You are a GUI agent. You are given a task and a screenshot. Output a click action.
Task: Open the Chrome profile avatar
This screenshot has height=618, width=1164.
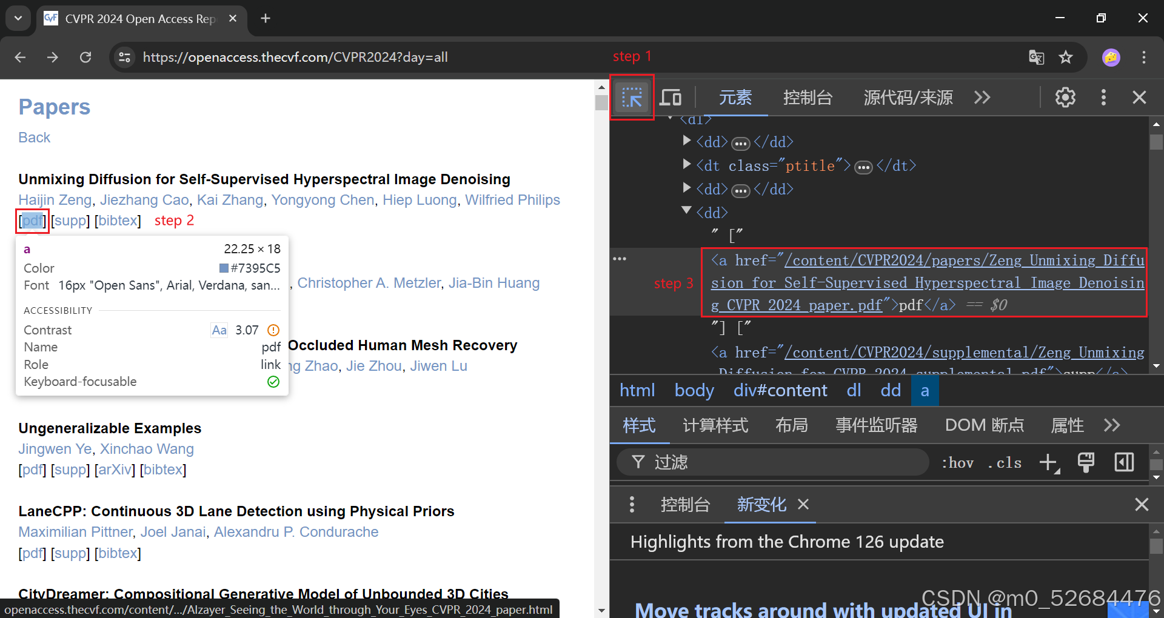pos(1111,57)
